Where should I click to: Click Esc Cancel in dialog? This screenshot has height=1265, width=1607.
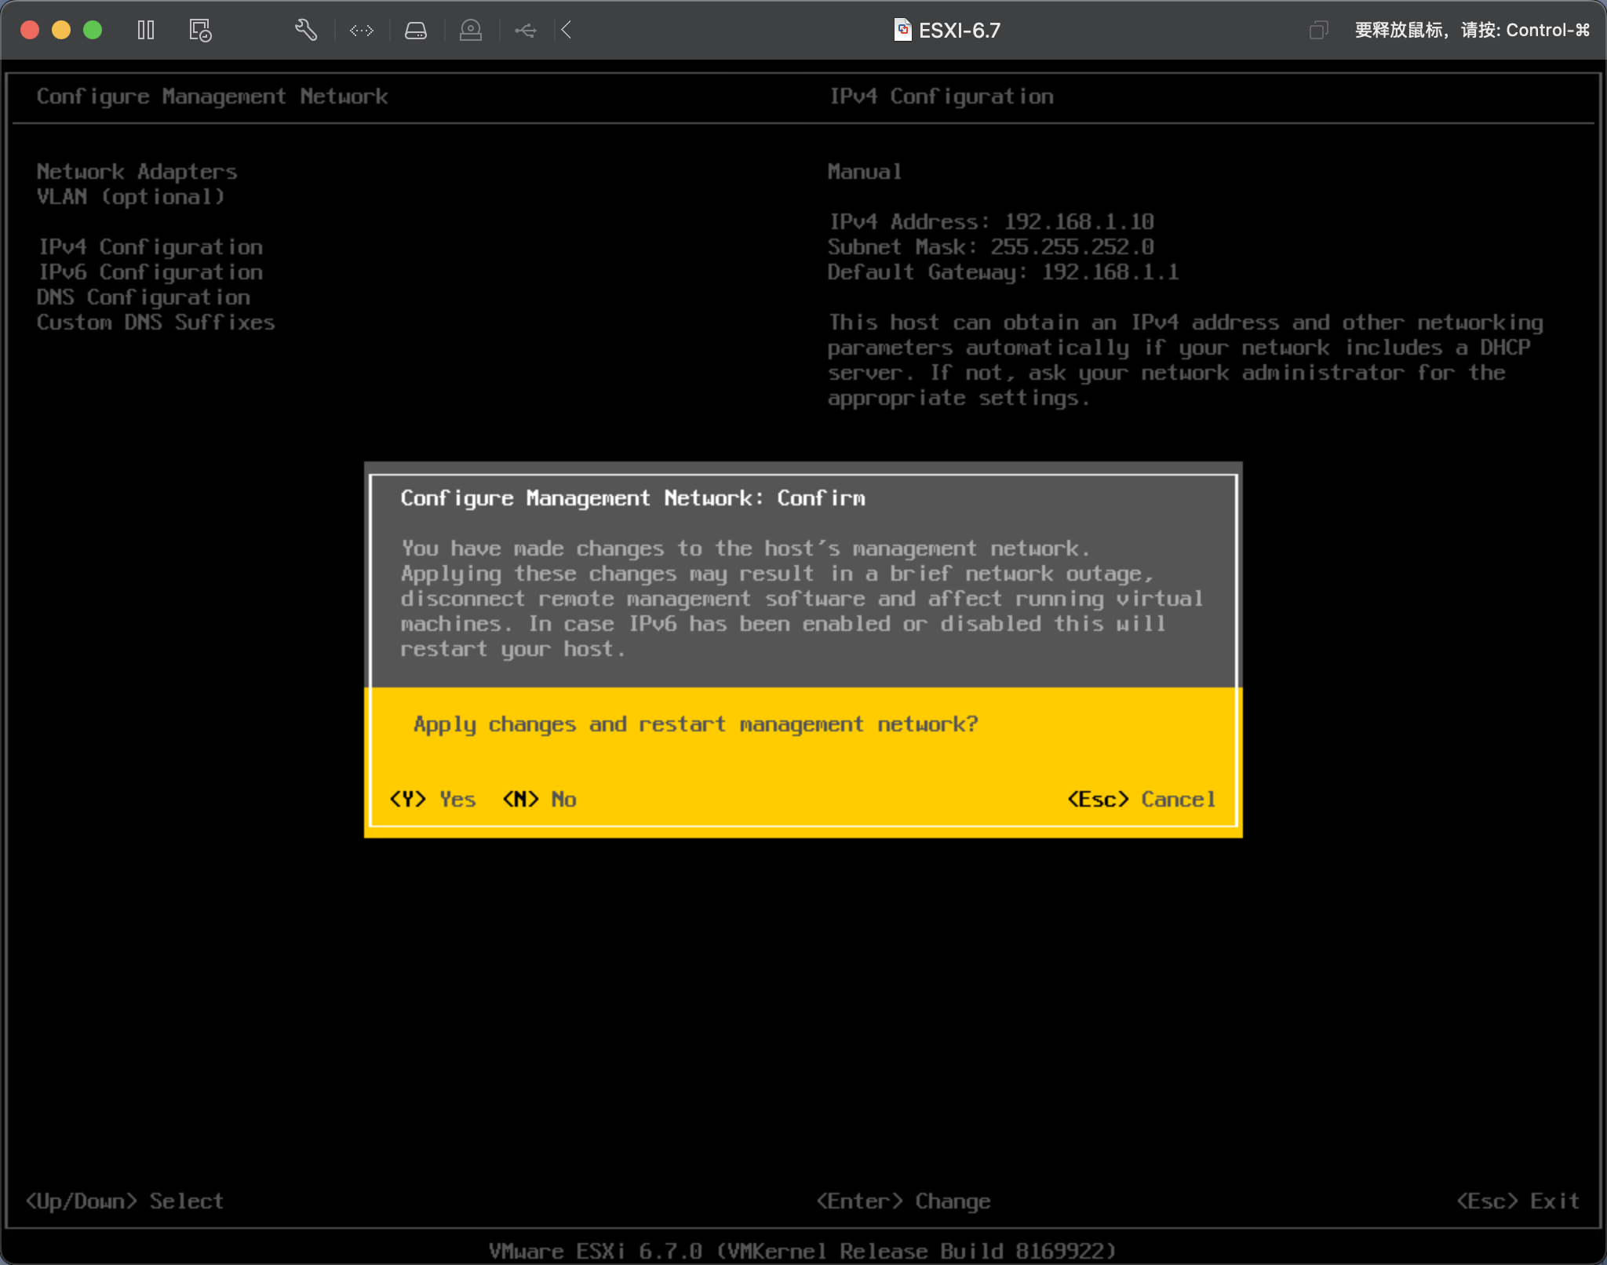(x=1141, y=799)
